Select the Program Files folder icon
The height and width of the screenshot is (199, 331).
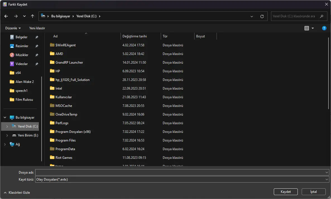pos(52,140)
